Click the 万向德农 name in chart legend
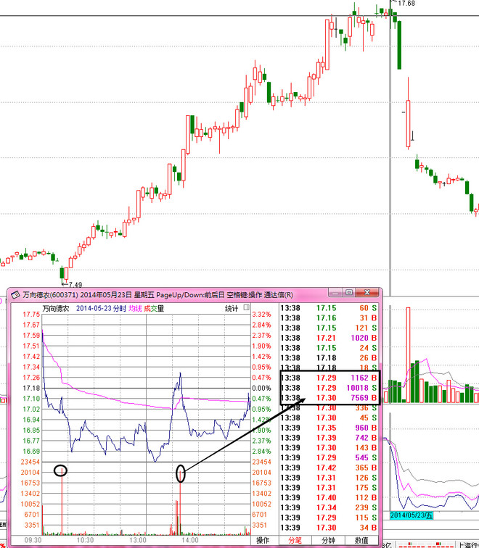The image size is (479, 548). pyautogui.click(x=56, y=309)
